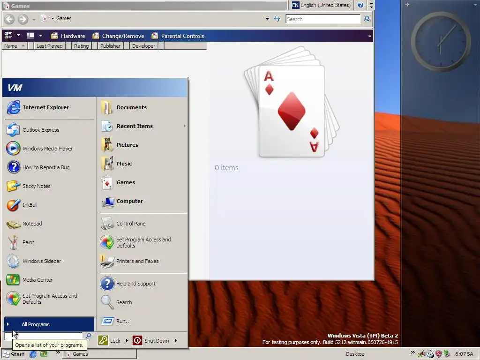Open Documents folder in Start menu

pyautogui.click(x=143, y=107)
